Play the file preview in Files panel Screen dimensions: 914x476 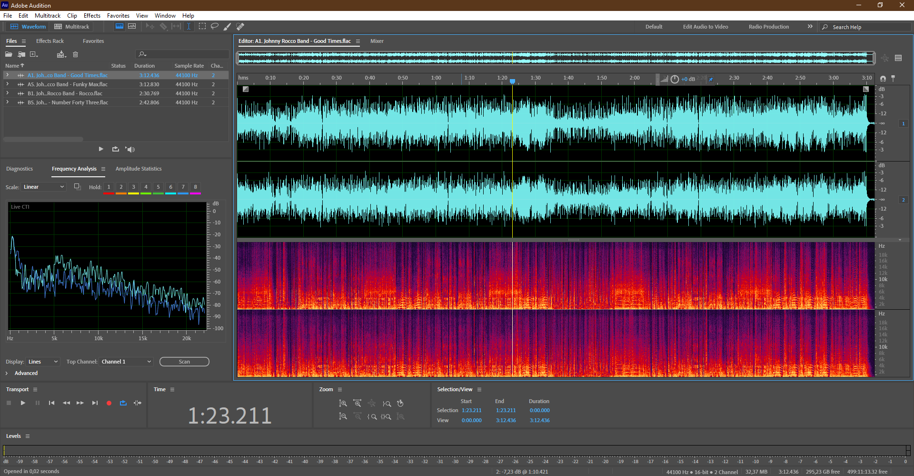click(x=101, y=149)
